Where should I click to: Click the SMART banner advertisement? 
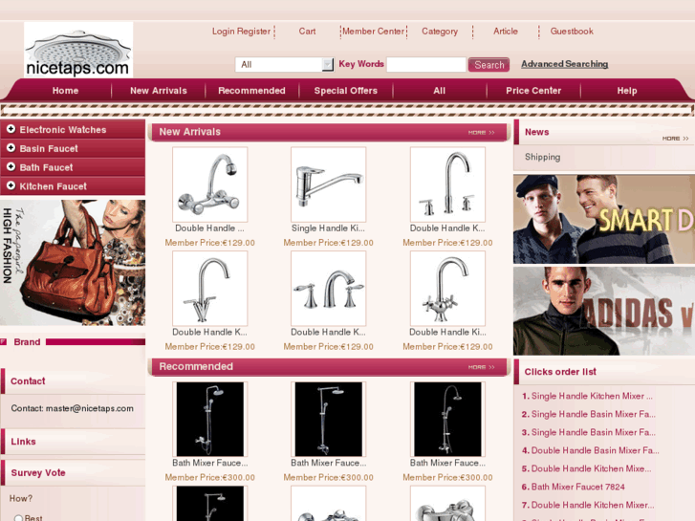click(604, 219)
